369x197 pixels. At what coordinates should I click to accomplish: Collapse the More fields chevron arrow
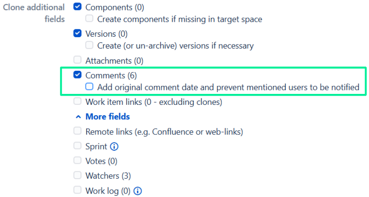point(78,117)
